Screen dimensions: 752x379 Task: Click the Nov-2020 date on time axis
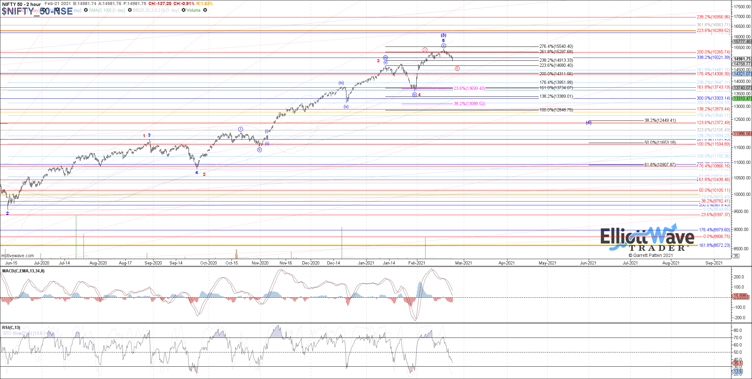click(260, 263)
